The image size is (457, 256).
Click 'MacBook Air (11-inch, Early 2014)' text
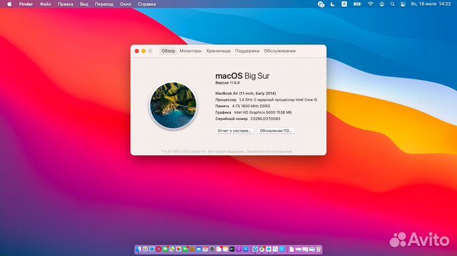click(246, 93)
